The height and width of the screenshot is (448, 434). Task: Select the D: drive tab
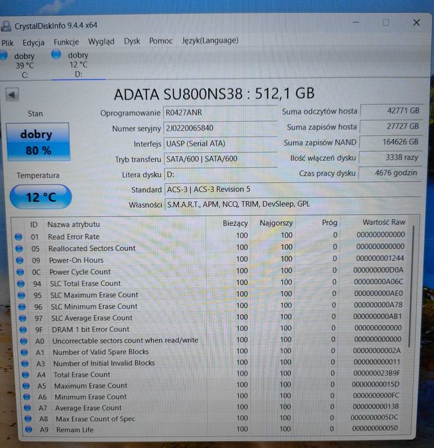(77, 64)
